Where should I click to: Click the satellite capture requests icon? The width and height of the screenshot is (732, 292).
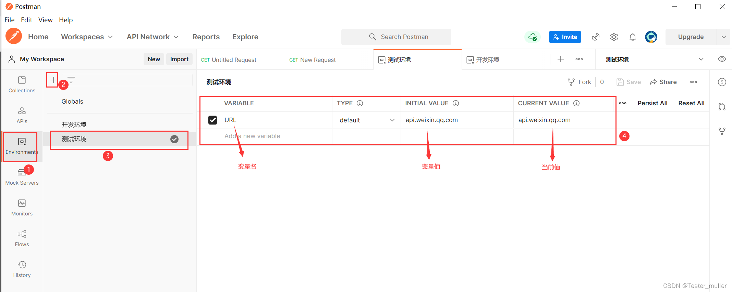click(x=596, y=37)
